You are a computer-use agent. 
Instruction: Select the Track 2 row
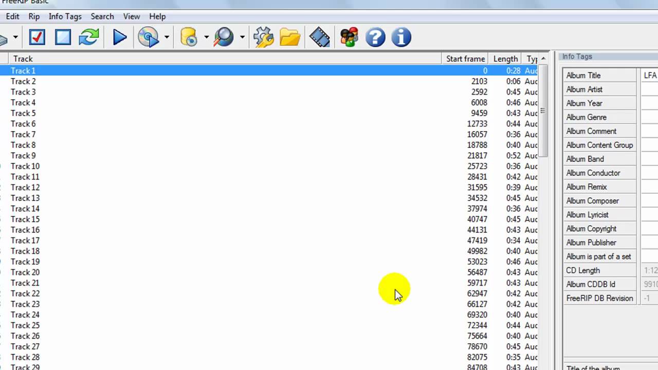[269, 81]
